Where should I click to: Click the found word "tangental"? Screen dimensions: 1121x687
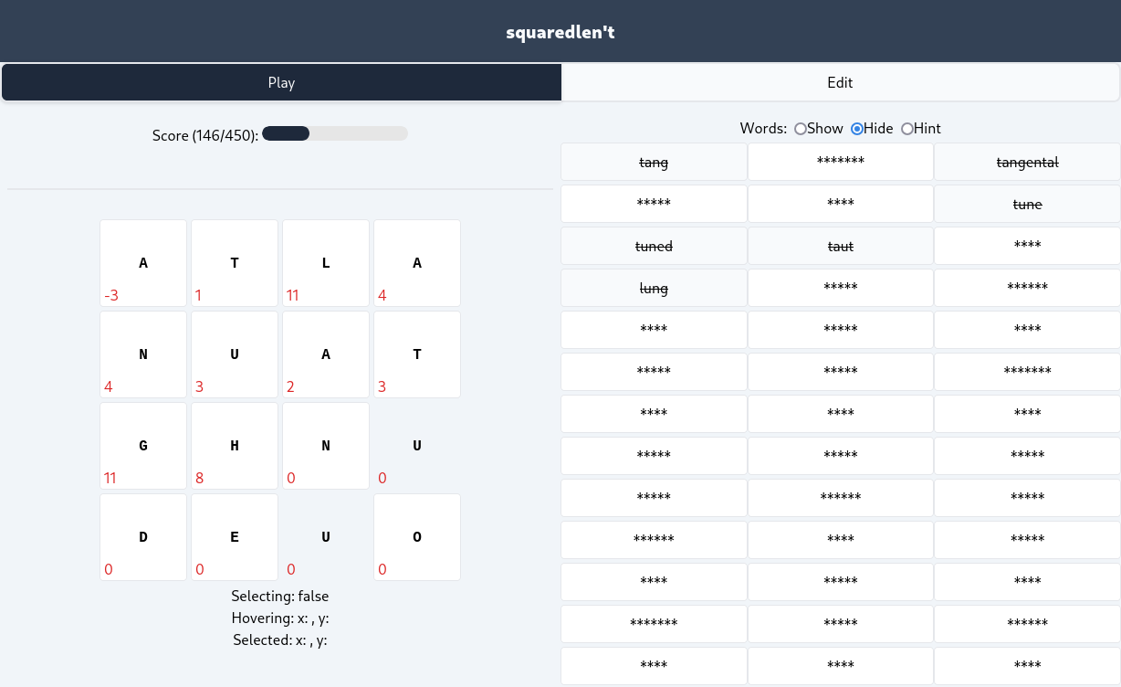tap(1027, 163)
